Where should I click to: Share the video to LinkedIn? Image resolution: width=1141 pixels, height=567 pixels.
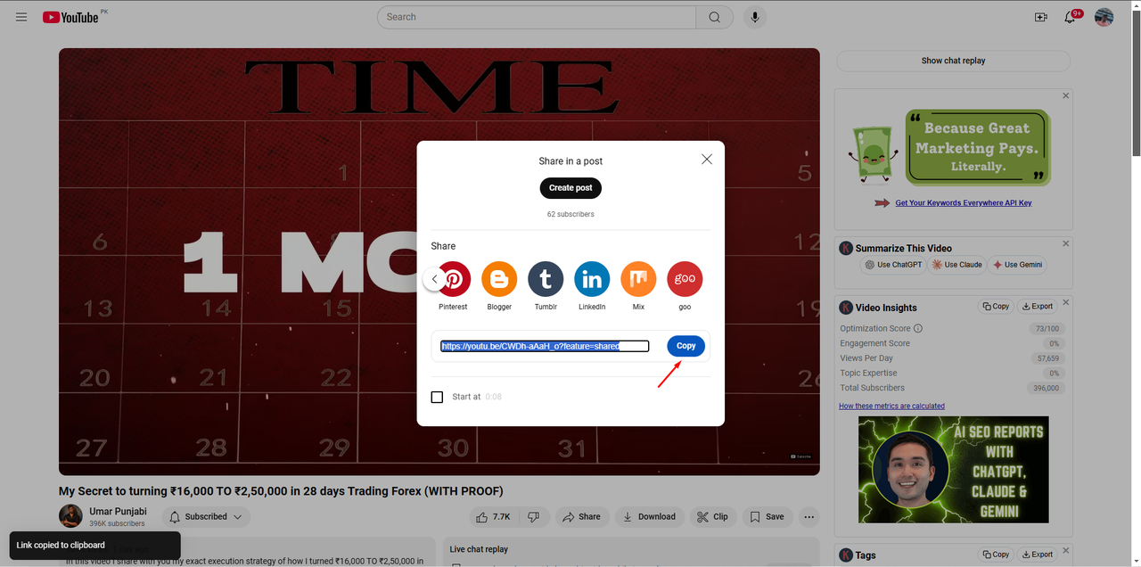(x=592, y=280)
